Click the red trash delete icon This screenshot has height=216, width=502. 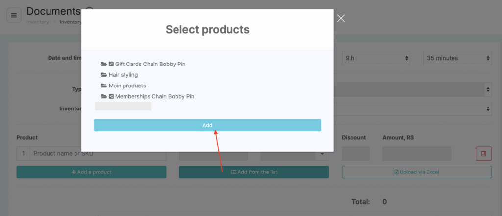[484, 153]
